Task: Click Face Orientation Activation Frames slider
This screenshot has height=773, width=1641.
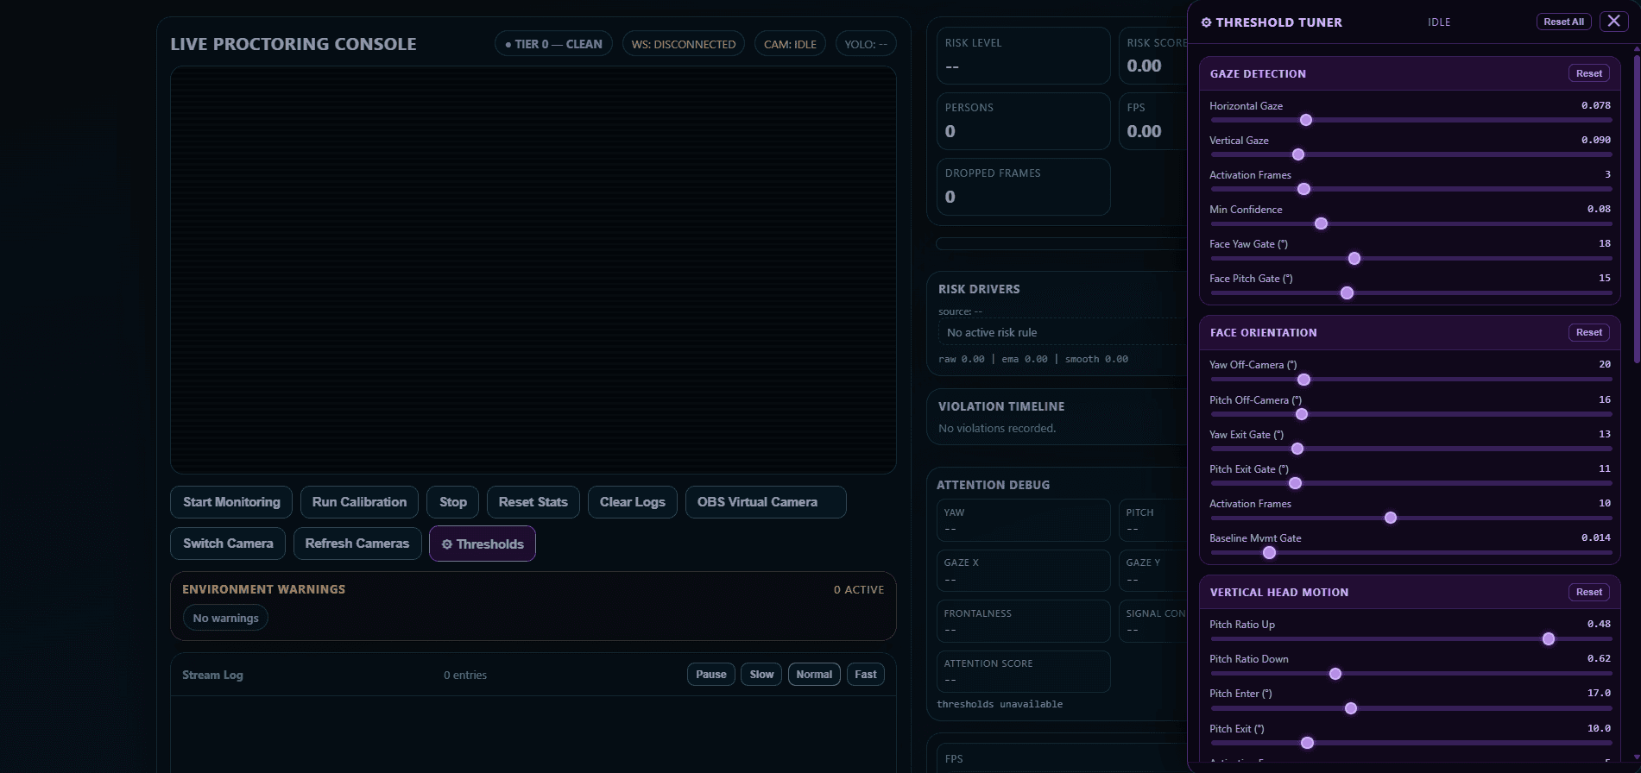Action: point(1411,518)
